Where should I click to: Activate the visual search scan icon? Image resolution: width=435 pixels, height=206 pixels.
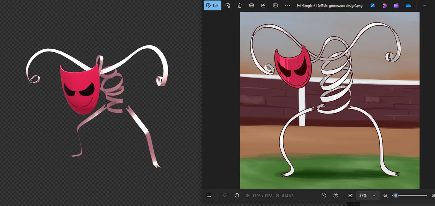[x=324, y=195]
